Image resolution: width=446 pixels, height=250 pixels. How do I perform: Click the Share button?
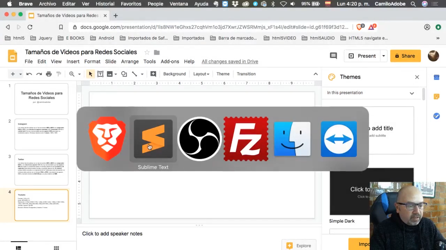pyautogui.click(x=405, y=56)
